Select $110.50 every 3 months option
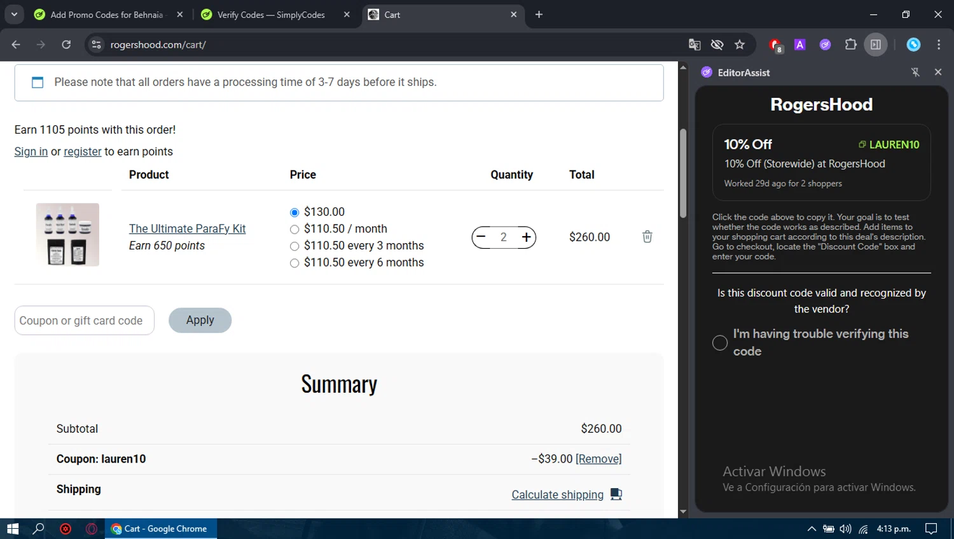This screenshot has height=539, width=954. click(x=294, y=246)
